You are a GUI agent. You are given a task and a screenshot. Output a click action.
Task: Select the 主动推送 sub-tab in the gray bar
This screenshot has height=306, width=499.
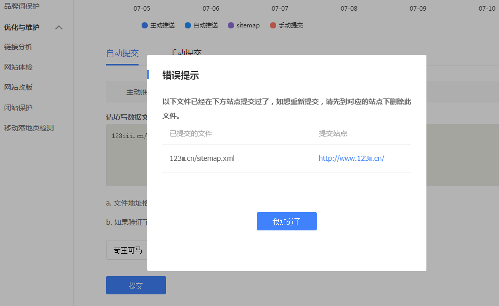tap(136, 92)
